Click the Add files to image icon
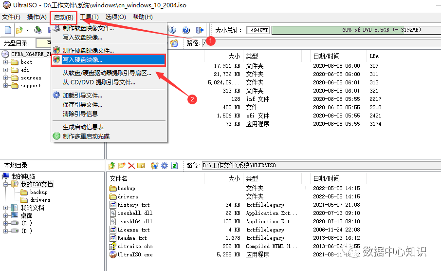This screenshot has width=441, height=271. [x=154, y=165]
